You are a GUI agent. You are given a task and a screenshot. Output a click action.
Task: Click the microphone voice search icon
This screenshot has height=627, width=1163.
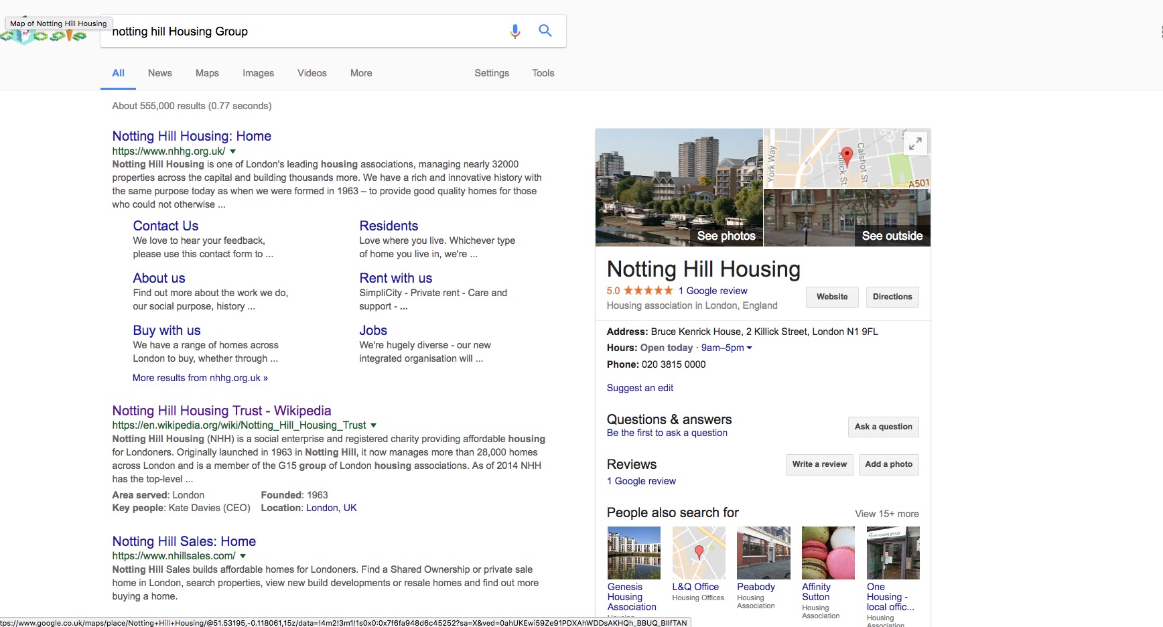click(x=515, y=31)
